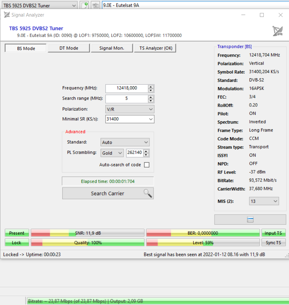Open the TBS 5925 DVBS2 Tuner device dropdown
This screenshot has height=305, width=289.
click(40, 5)
